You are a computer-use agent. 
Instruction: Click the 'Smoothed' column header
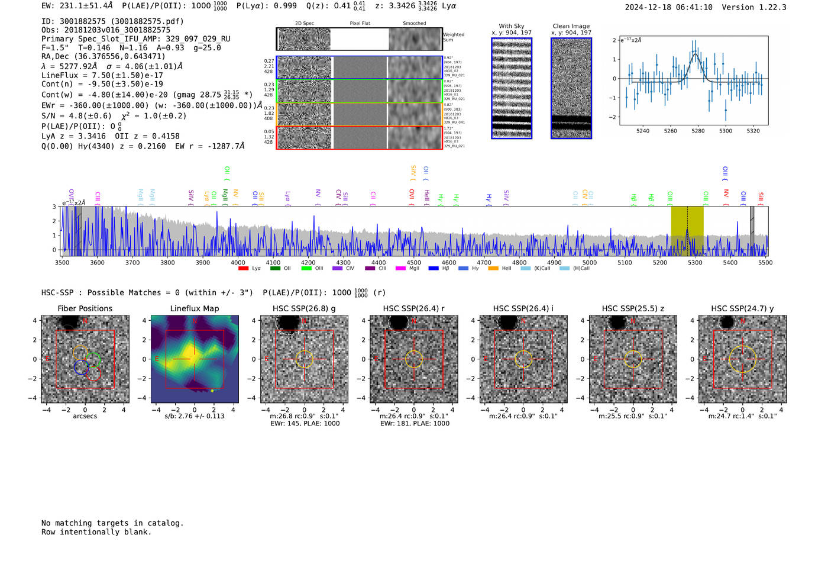tap(415, 24)
